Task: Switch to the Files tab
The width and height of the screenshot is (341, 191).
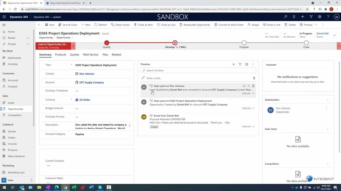Action: [x=105, y=54]
